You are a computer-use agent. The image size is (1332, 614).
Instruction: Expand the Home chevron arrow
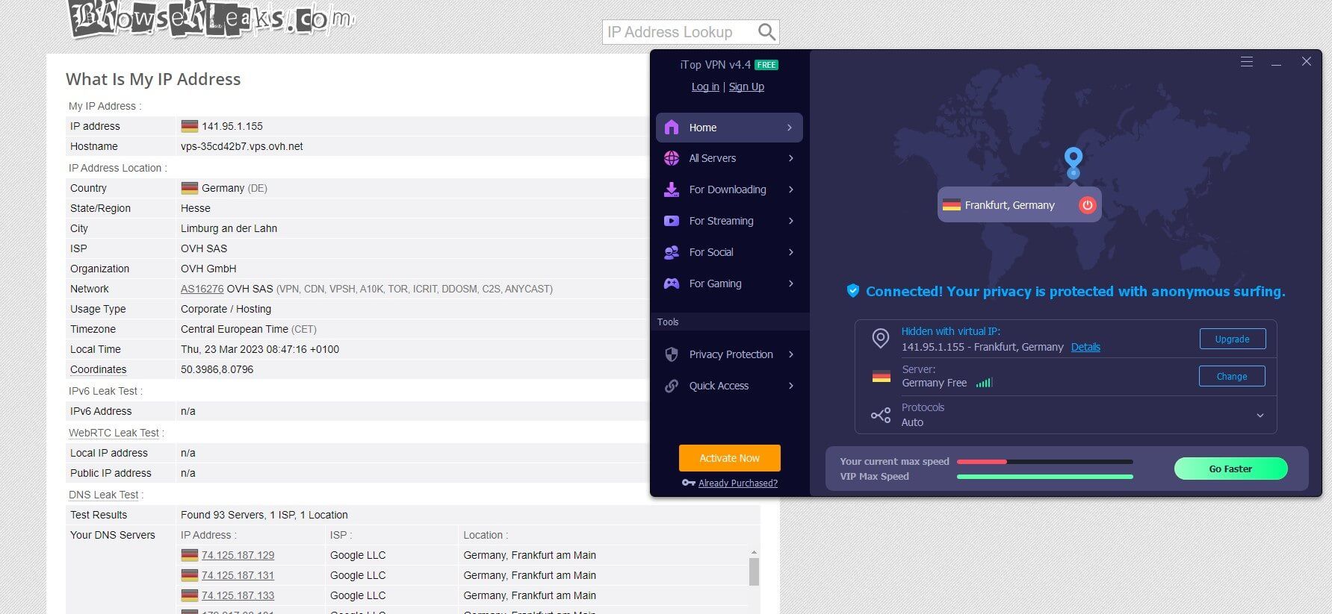coord(790,128)
